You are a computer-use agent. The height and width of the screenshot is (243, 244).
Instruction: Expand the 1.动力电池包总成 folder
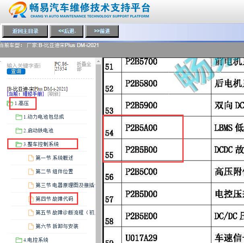(43, 117)
